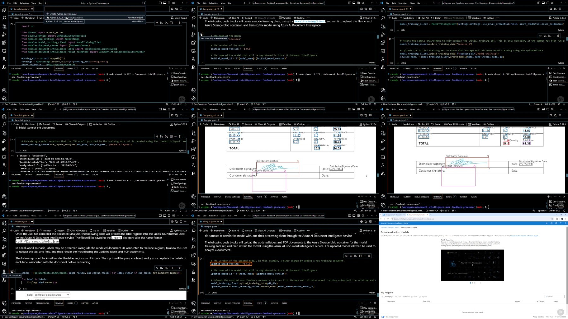This screenshot has width=568, height=319.
Task: Open Search view in Execute Cell tooltip window
Action: tap(193, 18)
